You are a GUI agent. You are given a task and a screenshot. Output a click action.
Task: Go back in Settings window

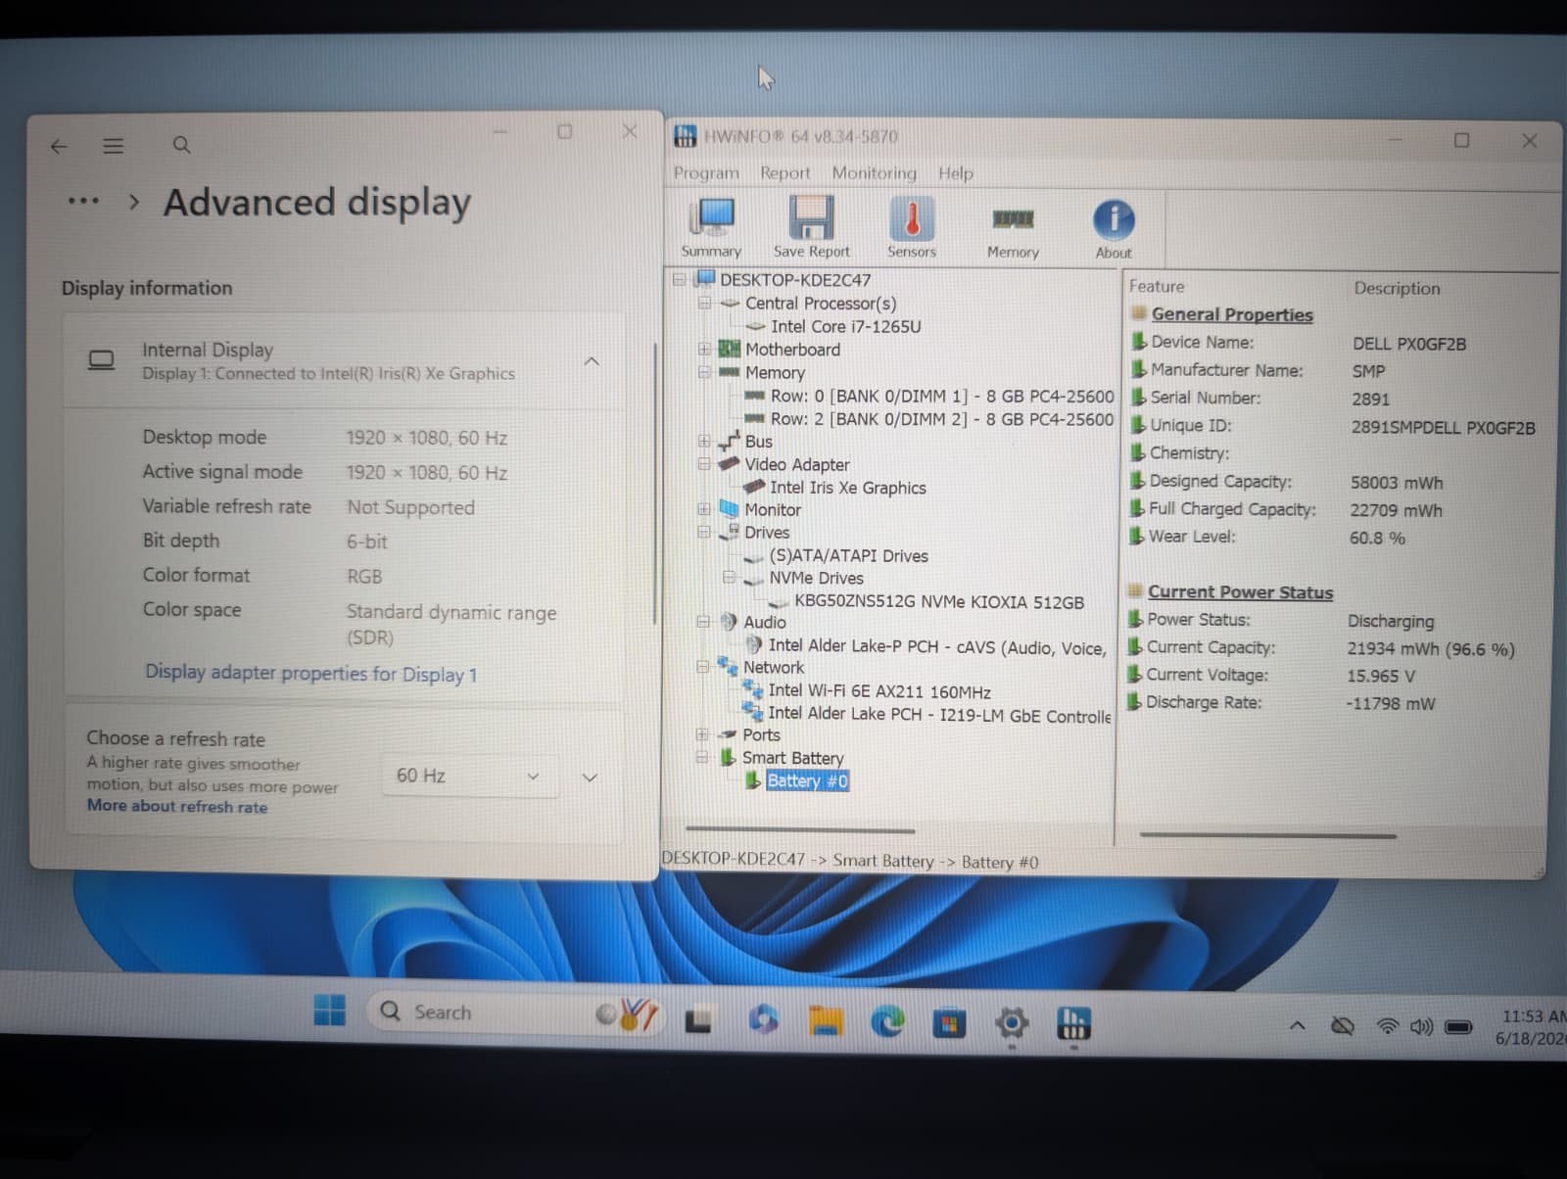pyautogui.click(x=59, y=146)
